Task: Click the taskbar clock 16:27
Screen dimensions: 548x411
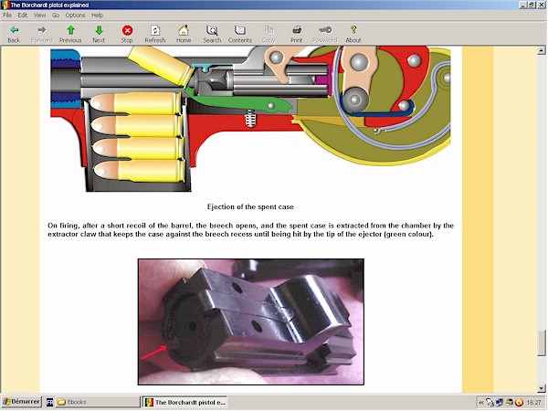Action: click(x=533, y=403)
